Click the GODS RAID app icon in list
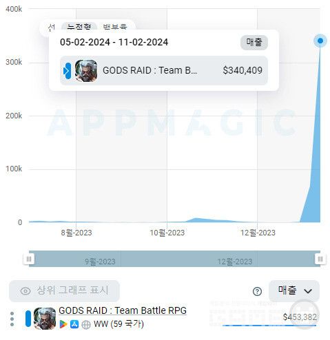Screen dimensions: 330x340 (45, 319)
